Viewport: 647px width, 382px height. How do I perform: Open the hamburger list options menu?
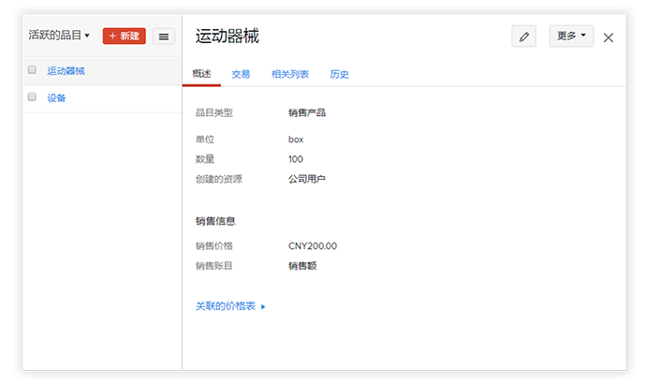(163, 37)
